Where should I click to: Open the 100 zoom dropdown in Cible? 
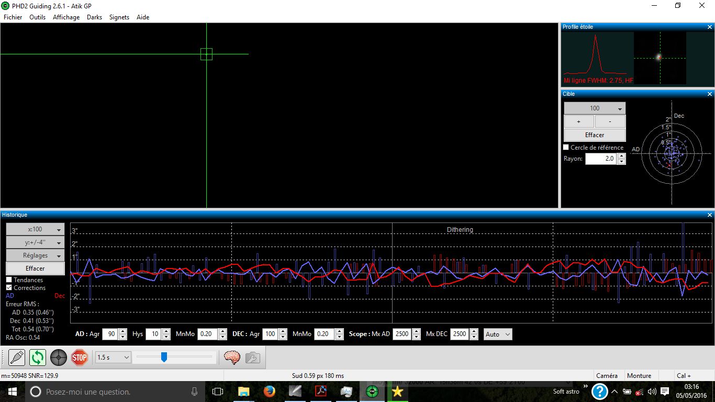(595, 108)
